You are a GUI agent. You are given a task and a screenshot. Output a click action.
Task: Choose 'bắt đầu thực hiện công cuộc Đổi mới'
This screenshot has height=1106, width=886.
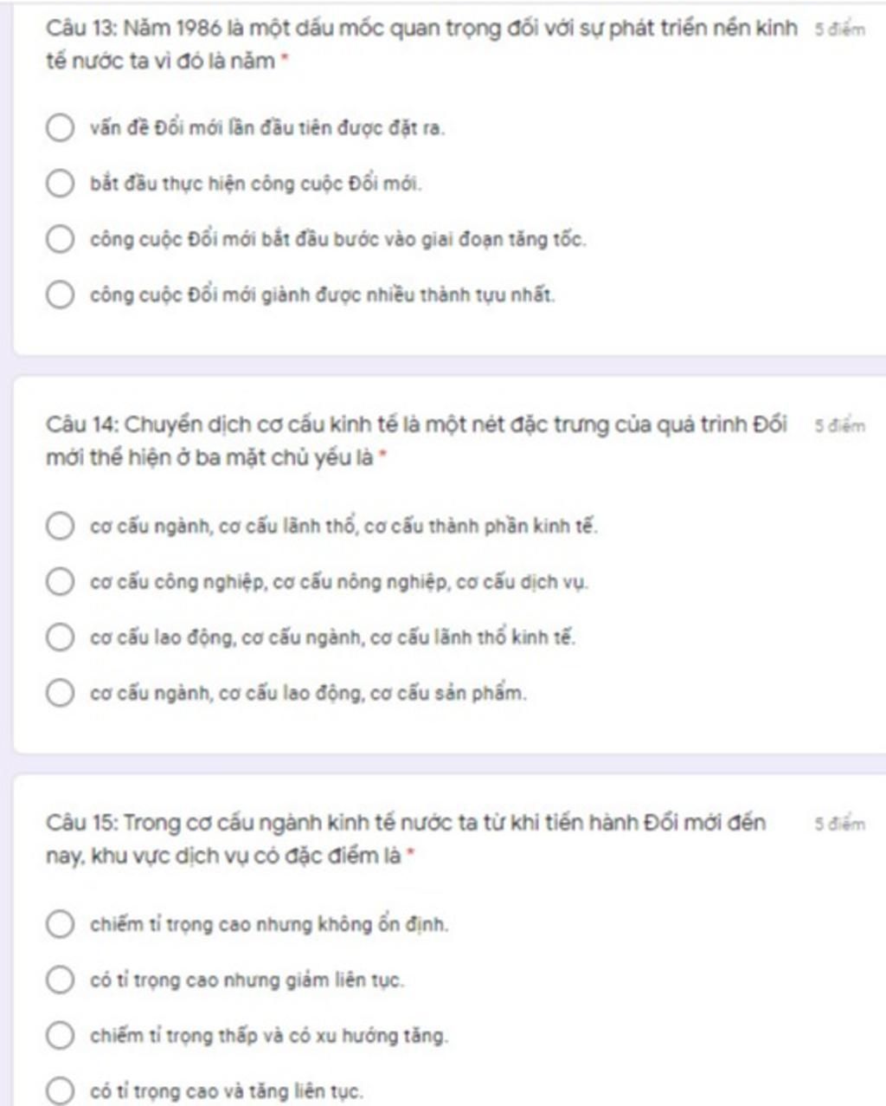(x=60, y=184)
